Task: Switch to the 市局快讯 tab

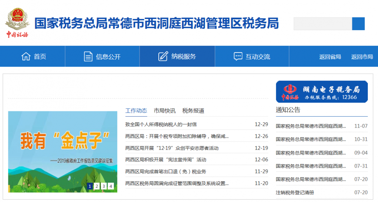Action: pyautogui.click(x=165, y=111)
